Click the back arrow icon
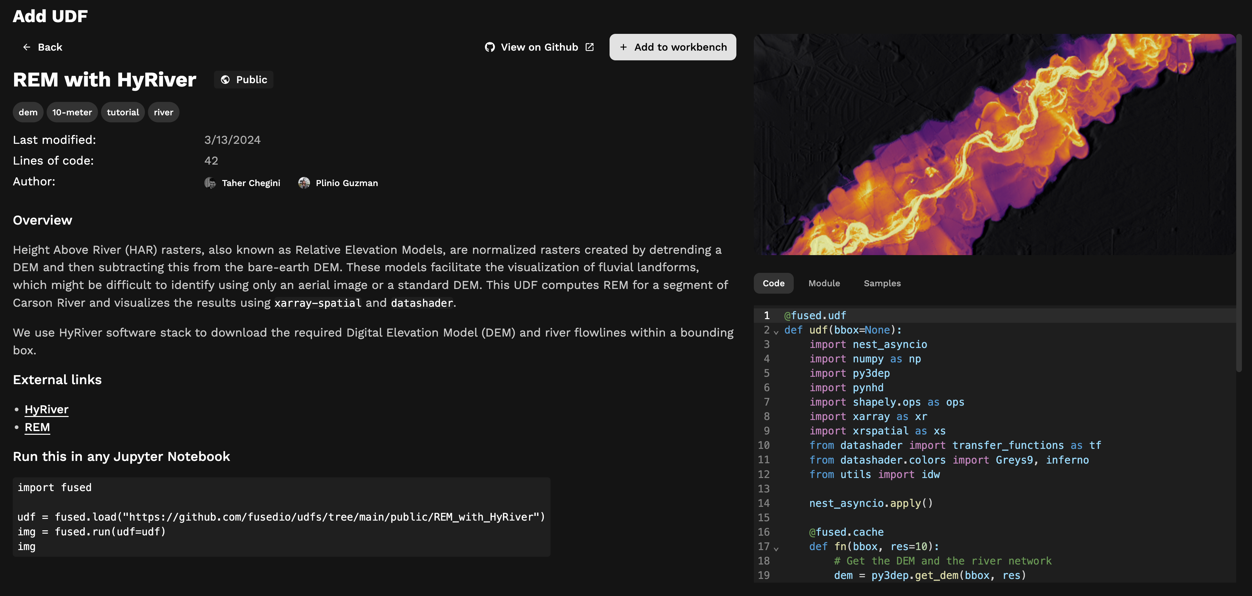 [27, 47]
